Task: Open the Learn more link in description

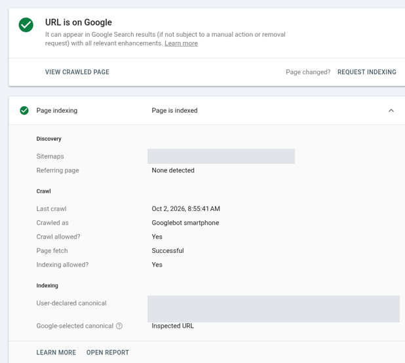Action: point(181,43)
